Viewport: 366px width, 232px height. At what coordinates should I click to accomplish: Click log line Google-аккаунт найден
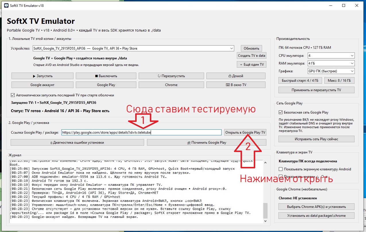tap(74, 217)
